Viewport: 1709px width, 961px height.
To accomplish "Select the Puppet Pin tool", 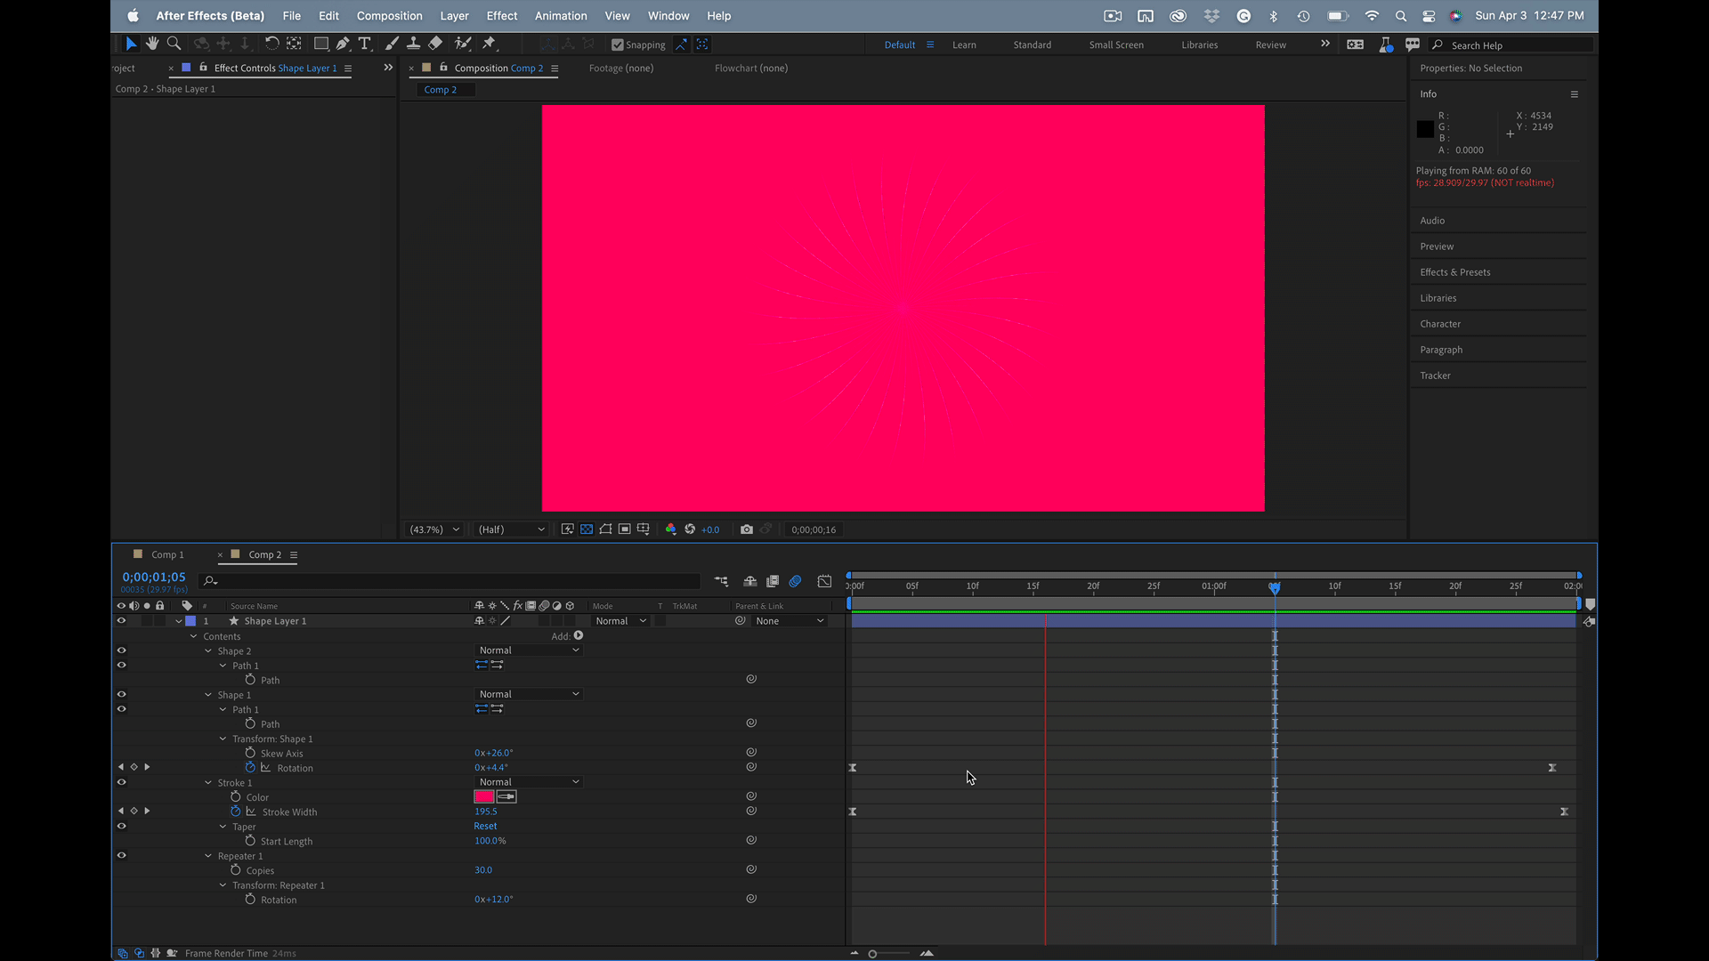I will [x=489, y=44].
